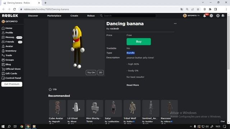The width and height of the screenshot is (230, 129).
Task: Open the Roblox logo home link
Action: tap(10, 16)
